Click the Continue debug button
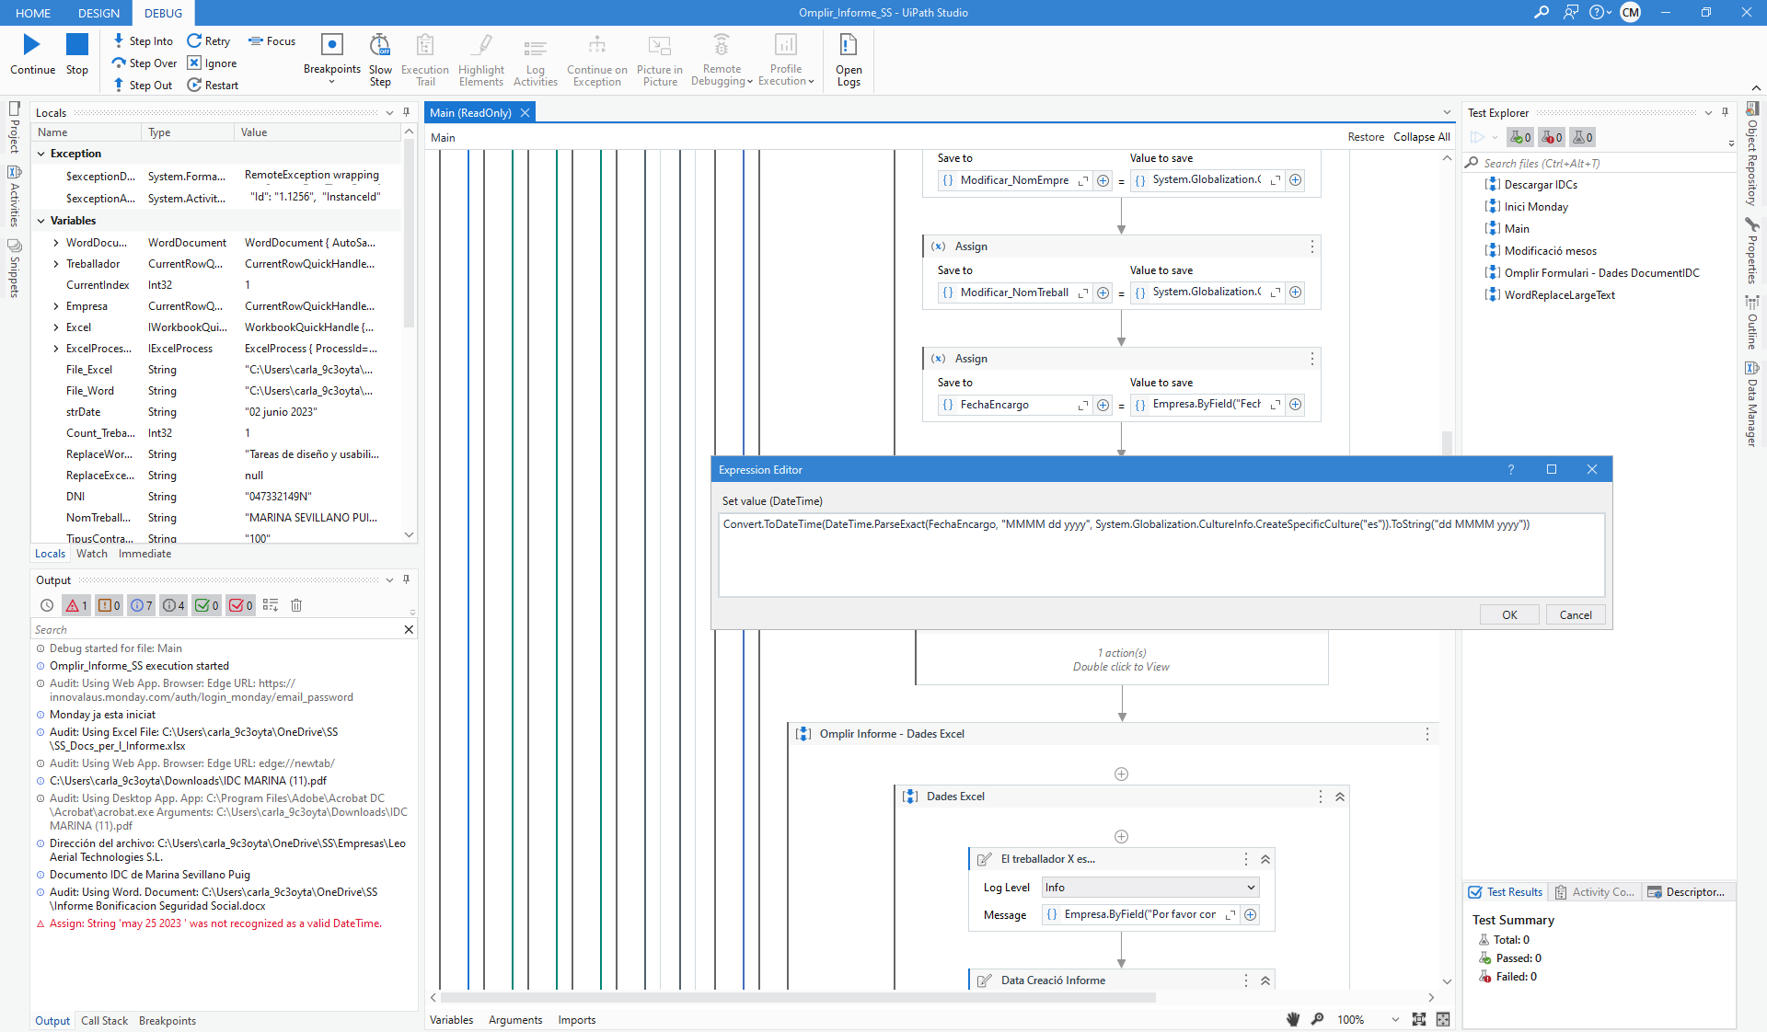The image size is (1767, 1032). (32, 54)
